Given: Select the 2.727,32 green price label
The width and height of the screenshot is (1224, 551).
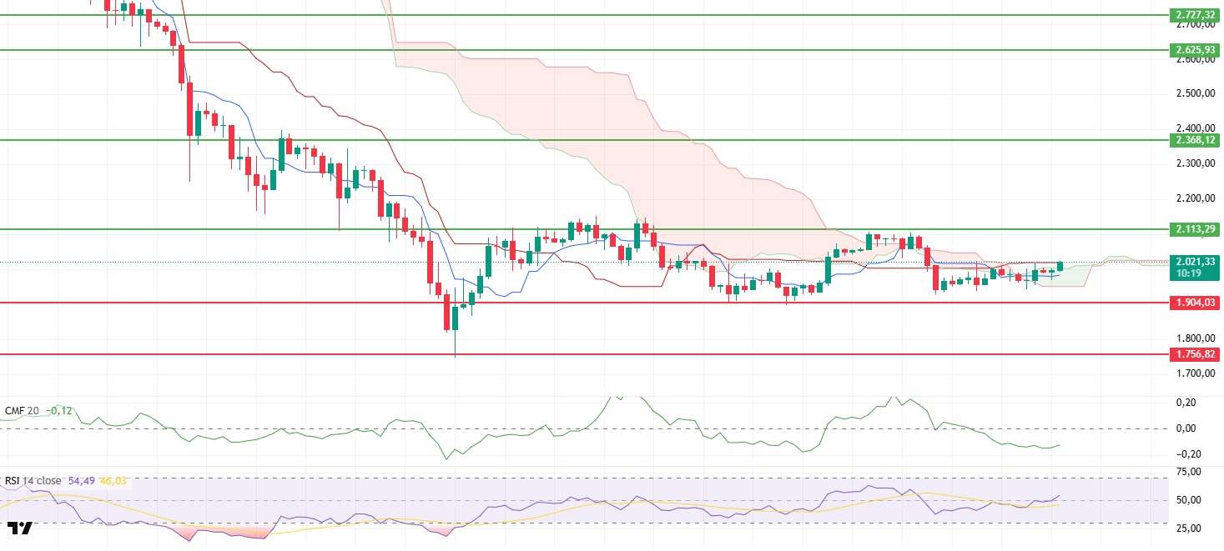Looking at the screenshot, I should (1194, 15).
